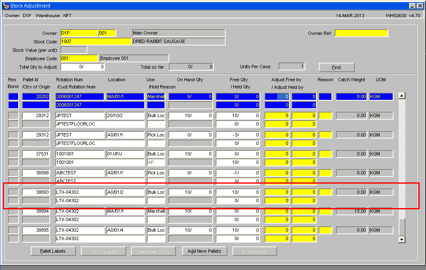This screenshot has height=270, width=426.
Task: Click Adjust Free by field for pallet 38895
Action: pyautogui.click(x=277, y=230)
